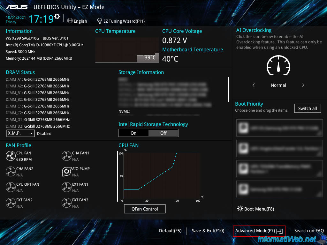Click the globe language icon
This screenshot has width=327, height=245.
coord(70,21)
